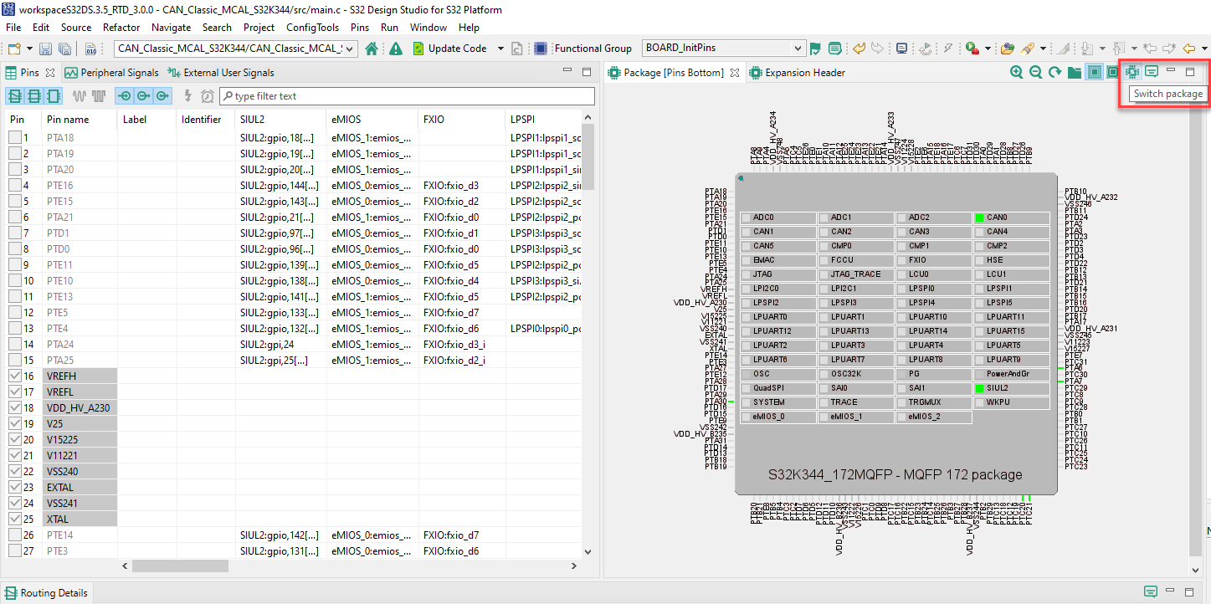Image resolution: width=1211 pixels, height=604 pixels.
Task: Check the checkbox for pin PTA18
Action: [13, 136]
